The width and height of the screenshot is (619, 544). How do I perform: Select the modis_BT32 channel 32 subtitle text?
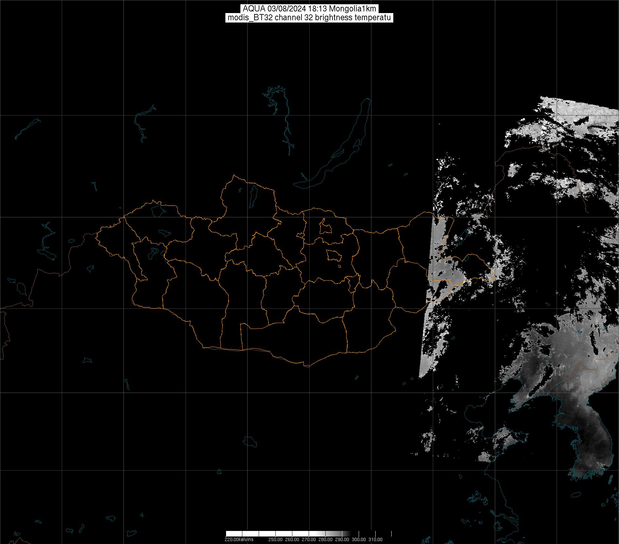(x=309, y=18)
